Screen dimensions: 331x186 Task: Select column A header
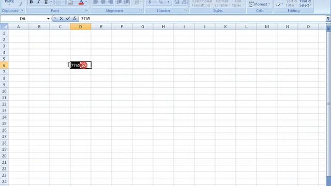tap(19, 26)
